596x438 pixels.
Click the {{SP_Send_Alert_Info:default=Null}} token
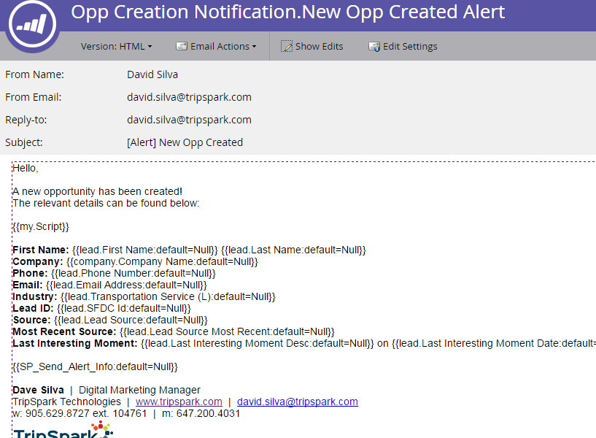point(95,367)
